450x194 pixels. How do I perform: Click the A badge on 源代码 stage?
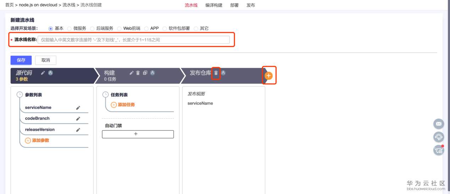50,73
